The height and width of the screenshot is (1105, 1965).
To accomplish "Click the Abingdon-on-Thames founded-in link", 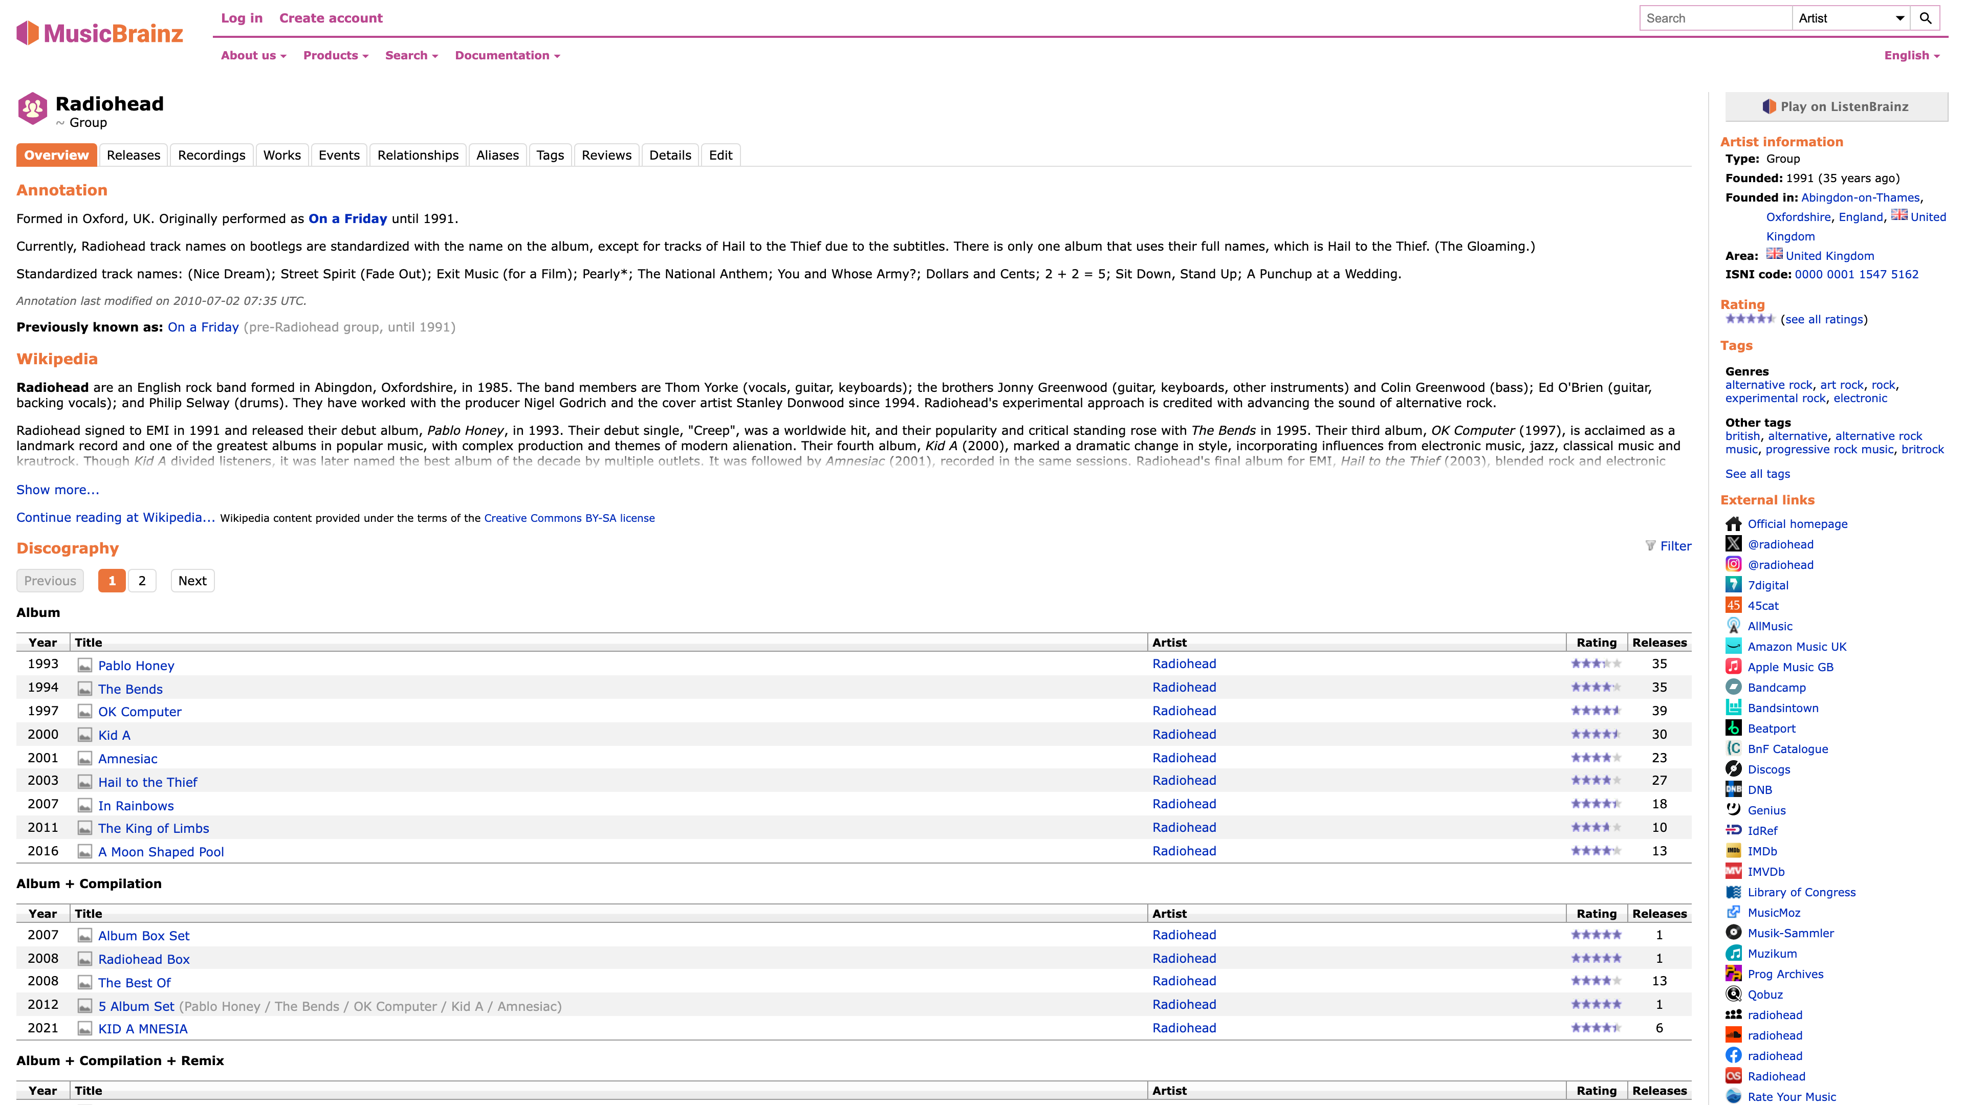I will [x=1861, y=197].
